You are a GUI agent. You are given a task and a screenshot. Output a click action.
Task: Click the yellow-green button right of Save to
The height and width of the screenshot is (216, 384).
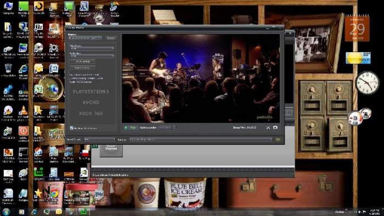coord(278,139)
